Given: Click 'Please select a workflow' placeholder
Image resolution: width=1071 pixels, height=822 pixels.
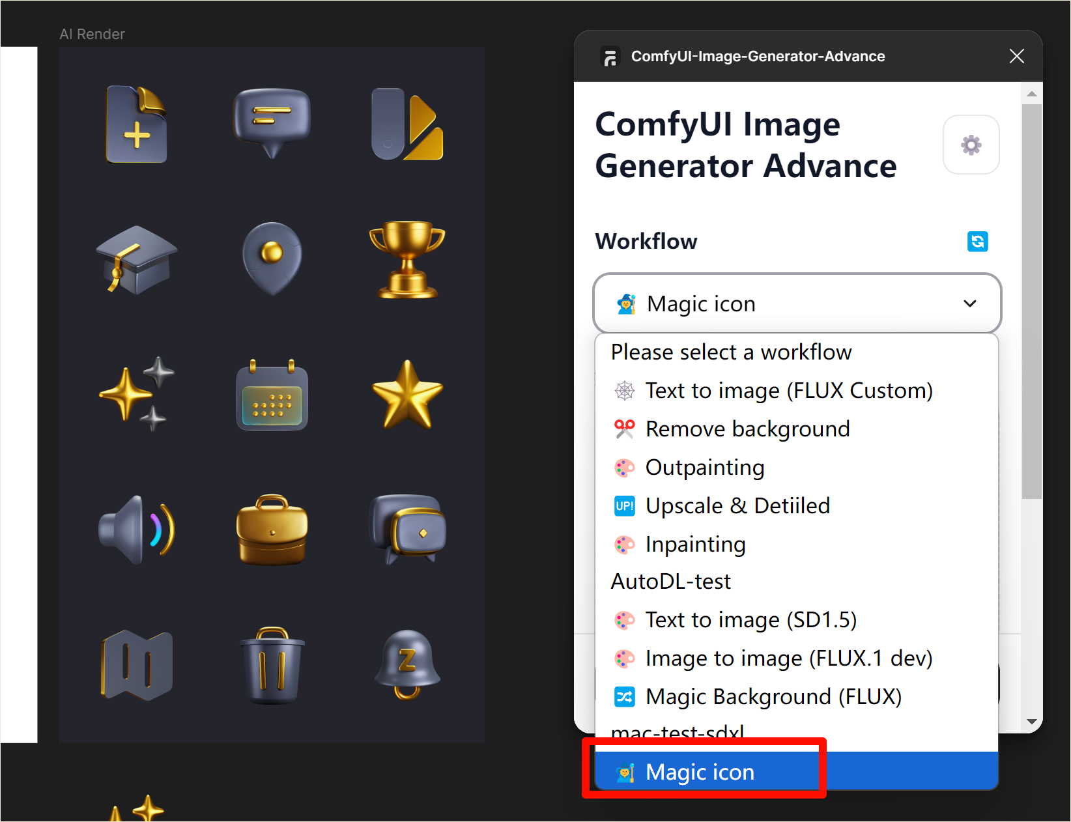Looking at the screenshot, I should 731,352.
